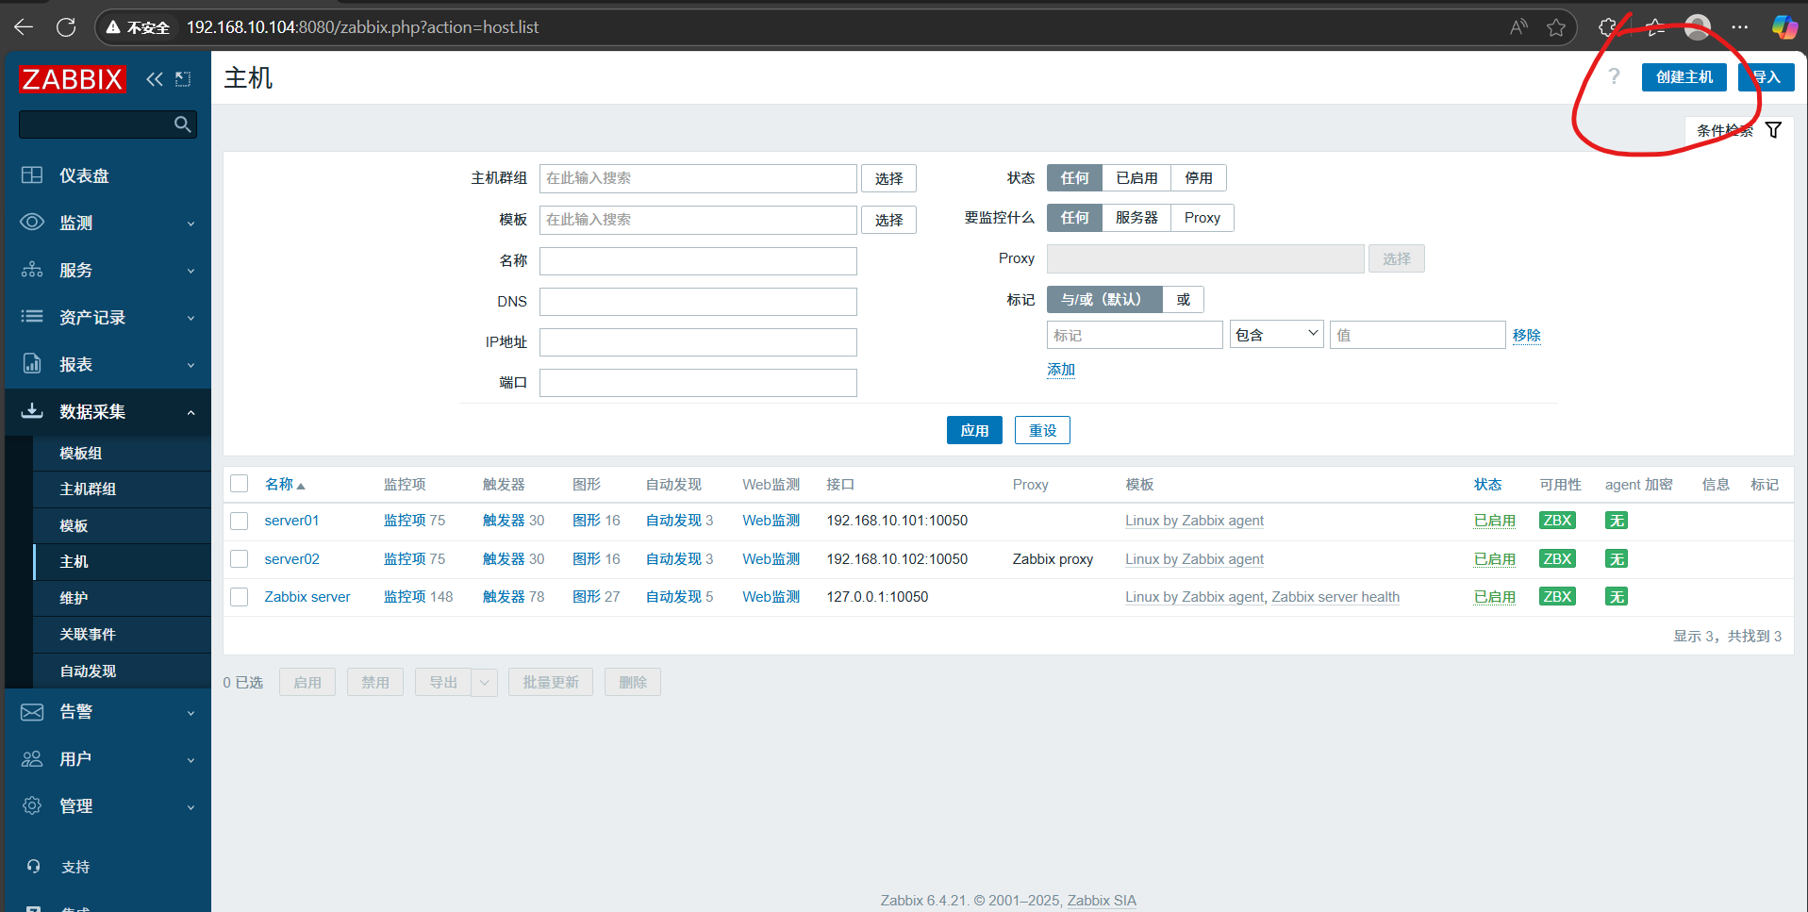
Task: Open 模板 templates submenu item
Action: tap(122, 525)
